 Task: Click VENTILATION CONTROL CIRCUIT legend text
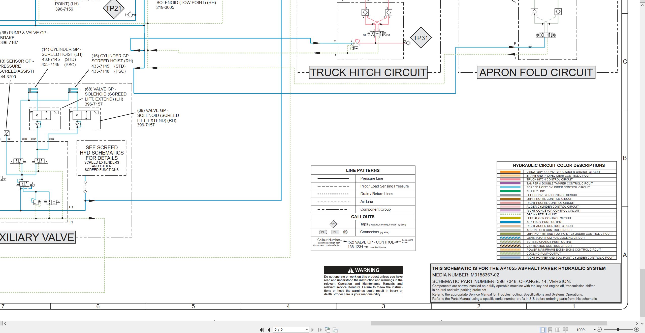[x=549, y=246]
